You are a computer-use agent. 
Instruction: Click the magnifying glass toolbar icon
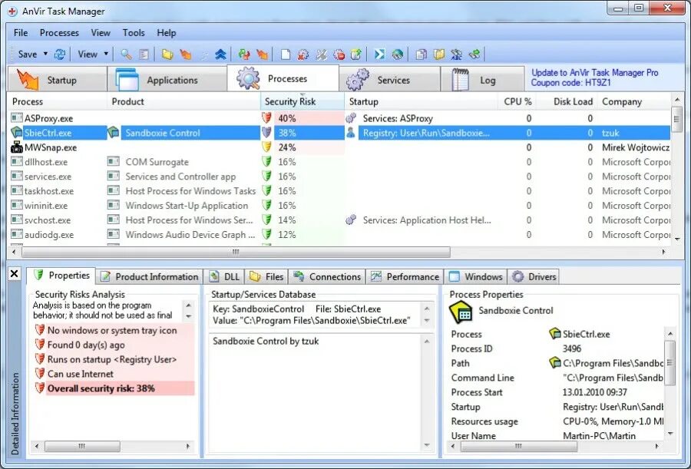(x=126, y=54)
